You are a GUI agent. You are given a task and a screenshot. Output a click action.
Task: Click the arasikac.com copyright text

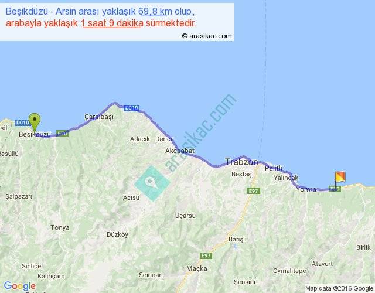[x=207, y=36]
